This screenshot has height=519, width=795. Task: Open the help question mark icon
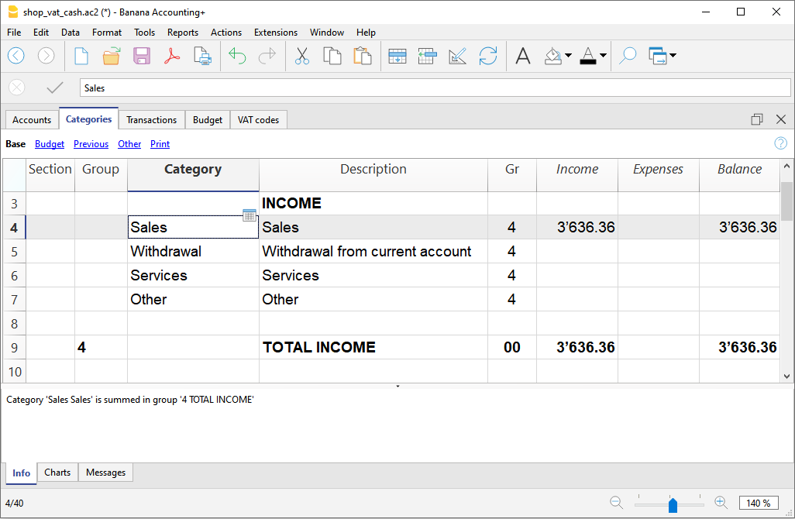tap(780, 143)
